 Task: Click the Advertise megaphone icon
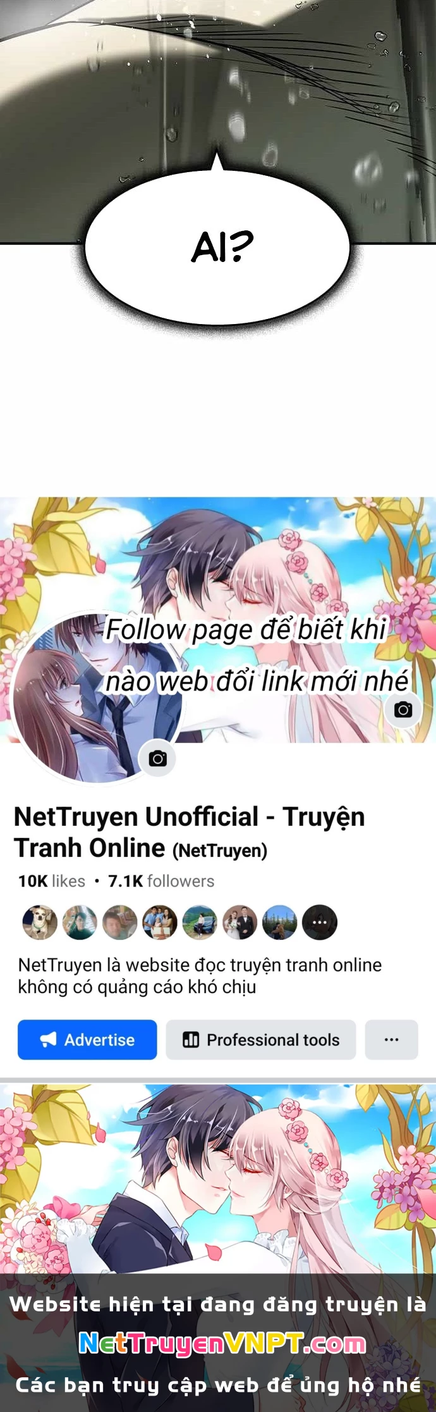click(x=49, y=1040)
